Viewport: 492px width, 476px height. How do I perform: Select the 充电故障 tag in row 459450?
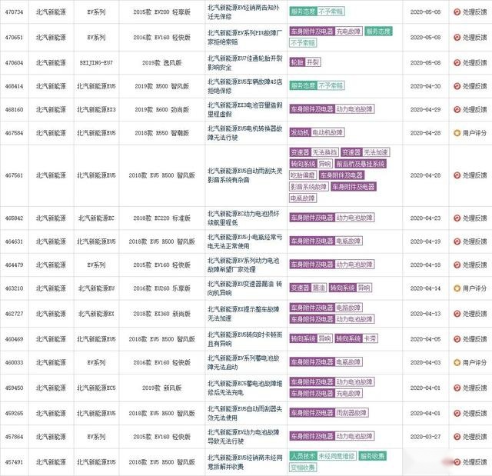348,393
